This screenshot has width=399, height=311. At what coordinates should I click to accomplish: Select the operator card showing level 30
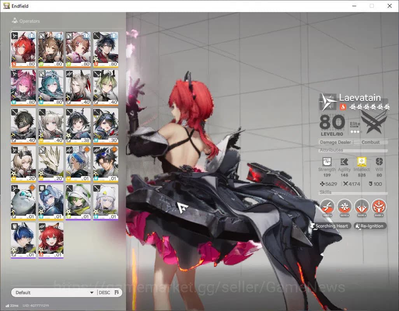coord(106,126)
